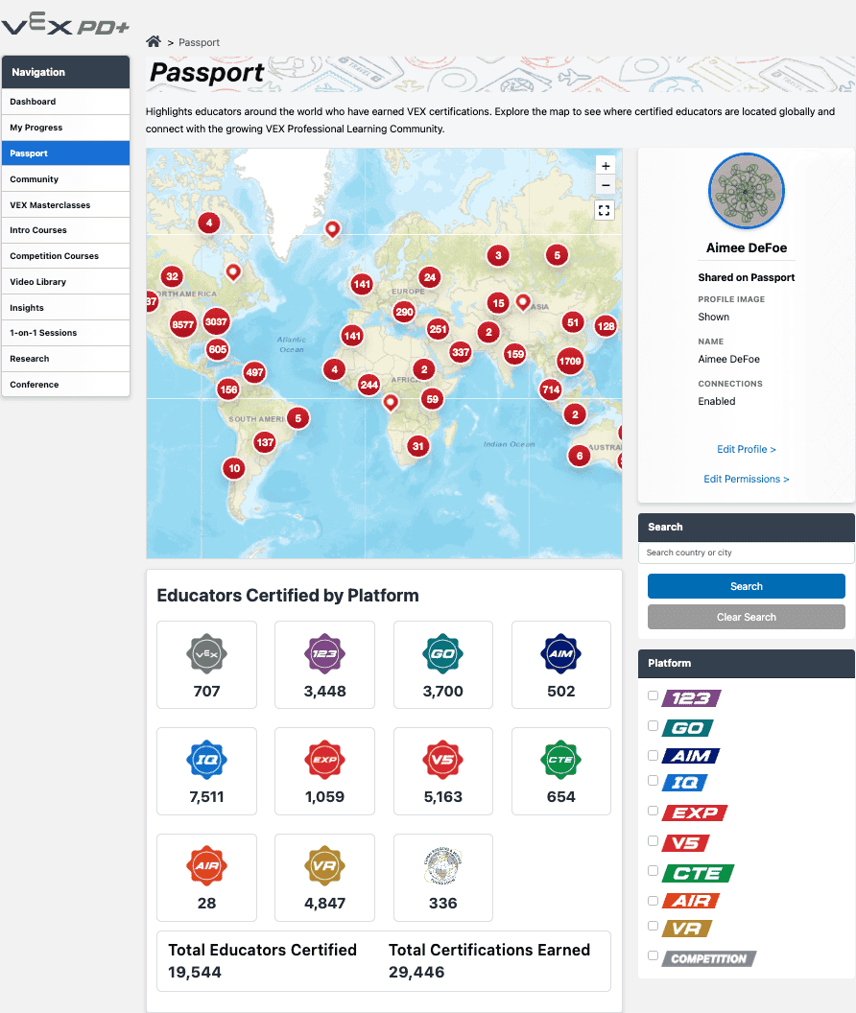The image size is (856, 1013).
Task: Open VEX Masterclasses navigation item
Action: (x=65, y=204)
